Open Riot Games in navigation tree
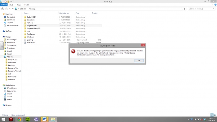Viewport: 217px width, 122px height. [12, 77]
